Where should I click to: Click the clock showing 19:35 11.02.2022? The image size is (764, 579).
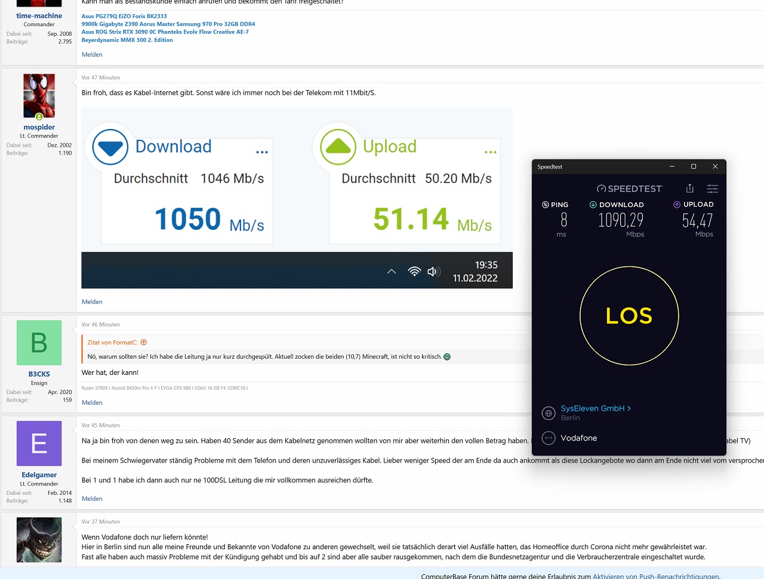[x=475, y=272]
